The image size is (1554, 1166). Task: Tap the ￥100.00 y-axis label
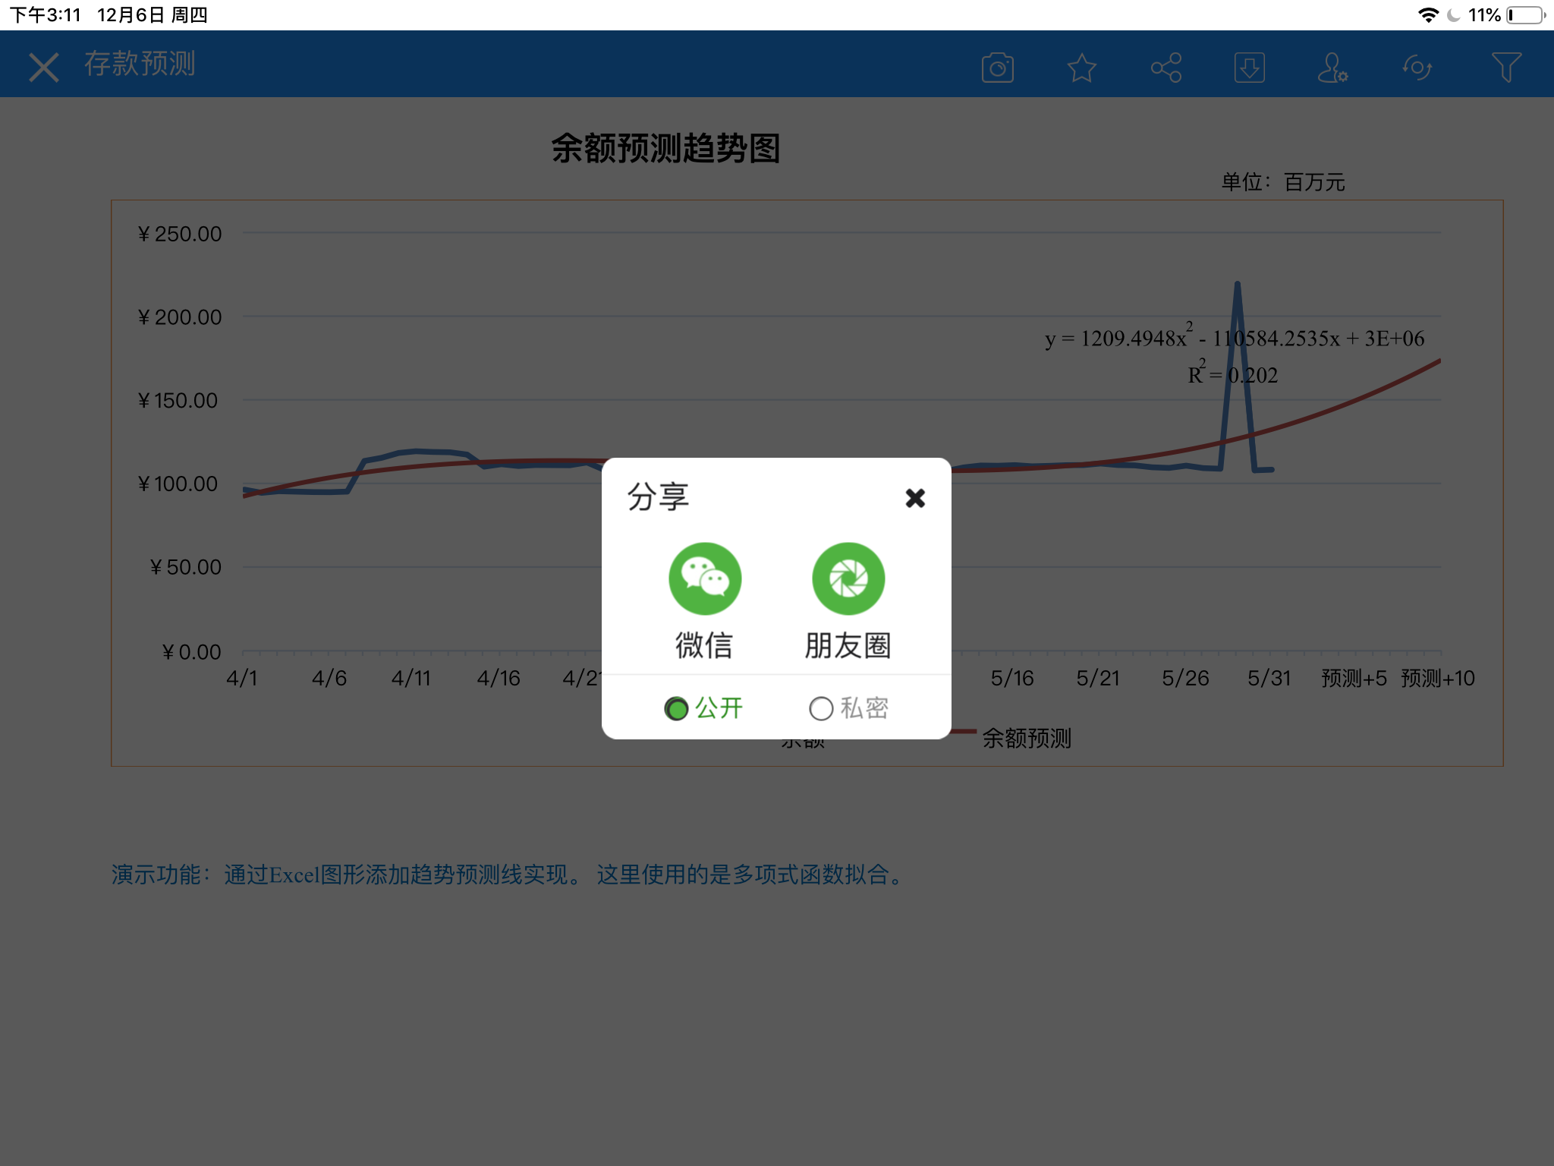point(178,484)
